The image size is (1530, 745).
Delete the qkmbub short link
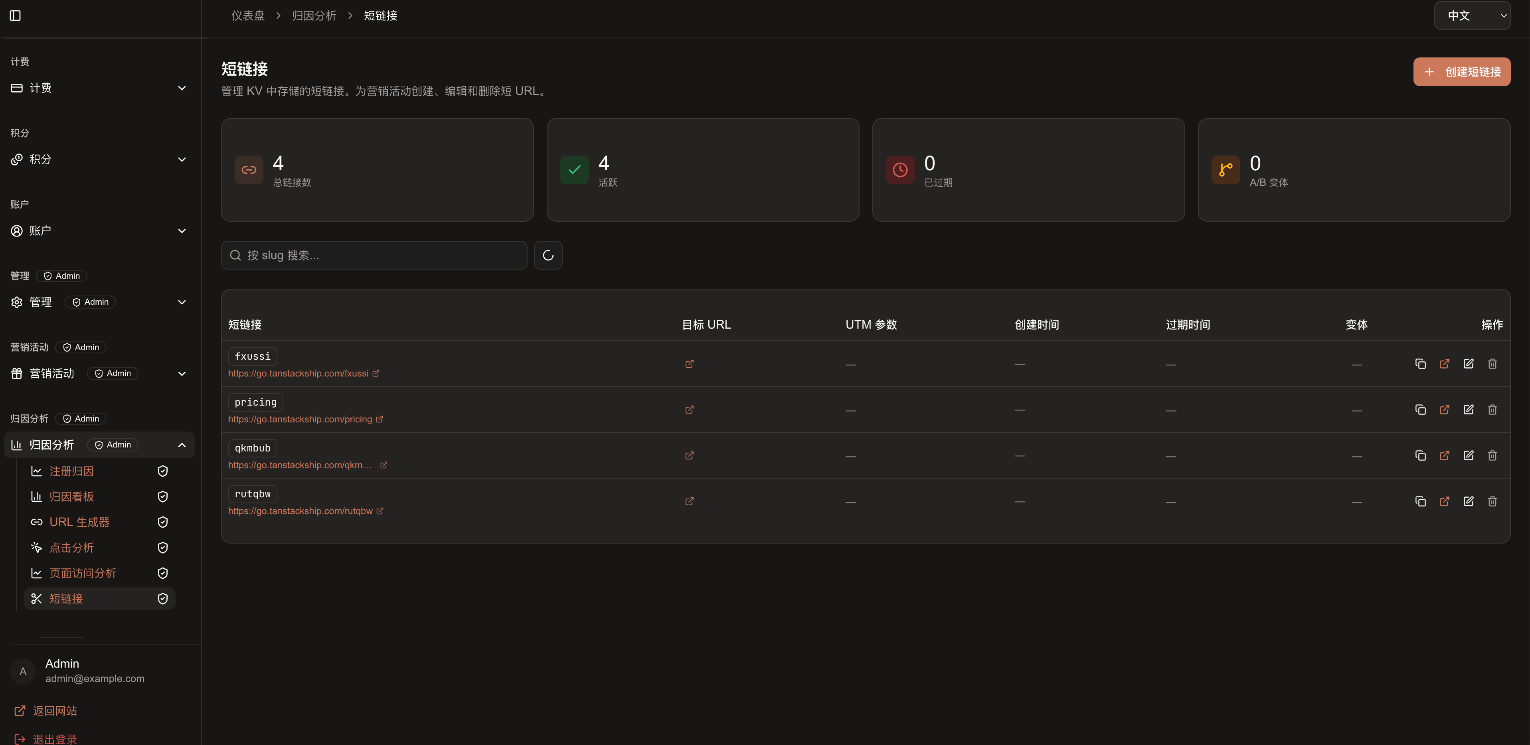1492,455
